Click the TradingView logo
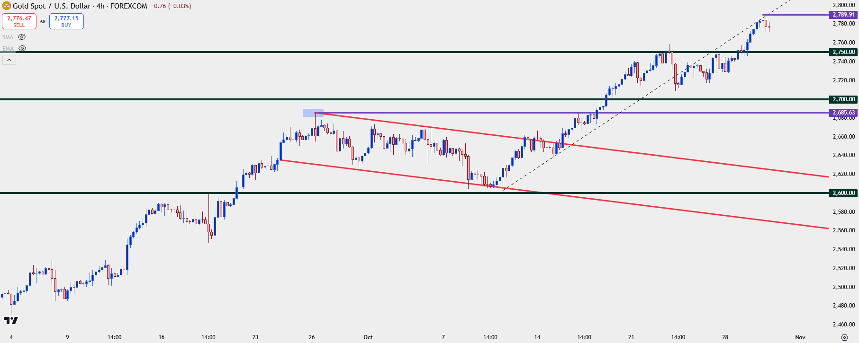859x343 pixels. pyautogui.click(x=10, y=321)
